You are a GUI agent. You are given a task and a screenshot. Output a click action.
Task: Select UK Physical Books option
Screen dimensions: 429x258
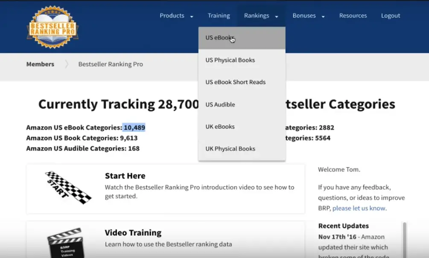(x=242, y=149)
